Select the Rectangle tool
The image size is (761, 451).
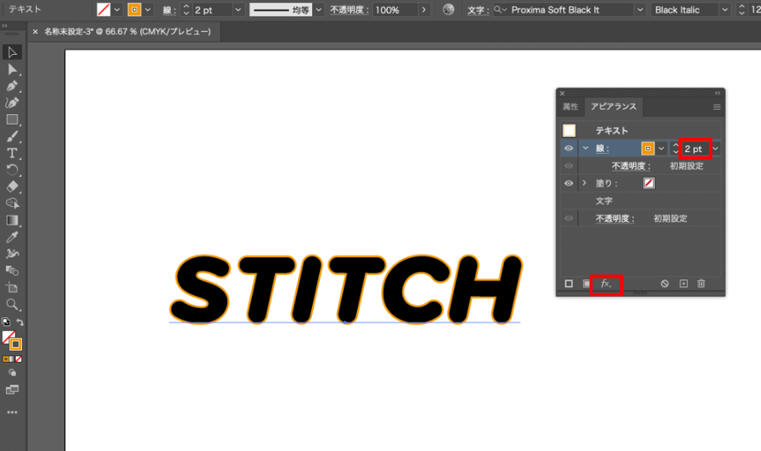point(12,120)
